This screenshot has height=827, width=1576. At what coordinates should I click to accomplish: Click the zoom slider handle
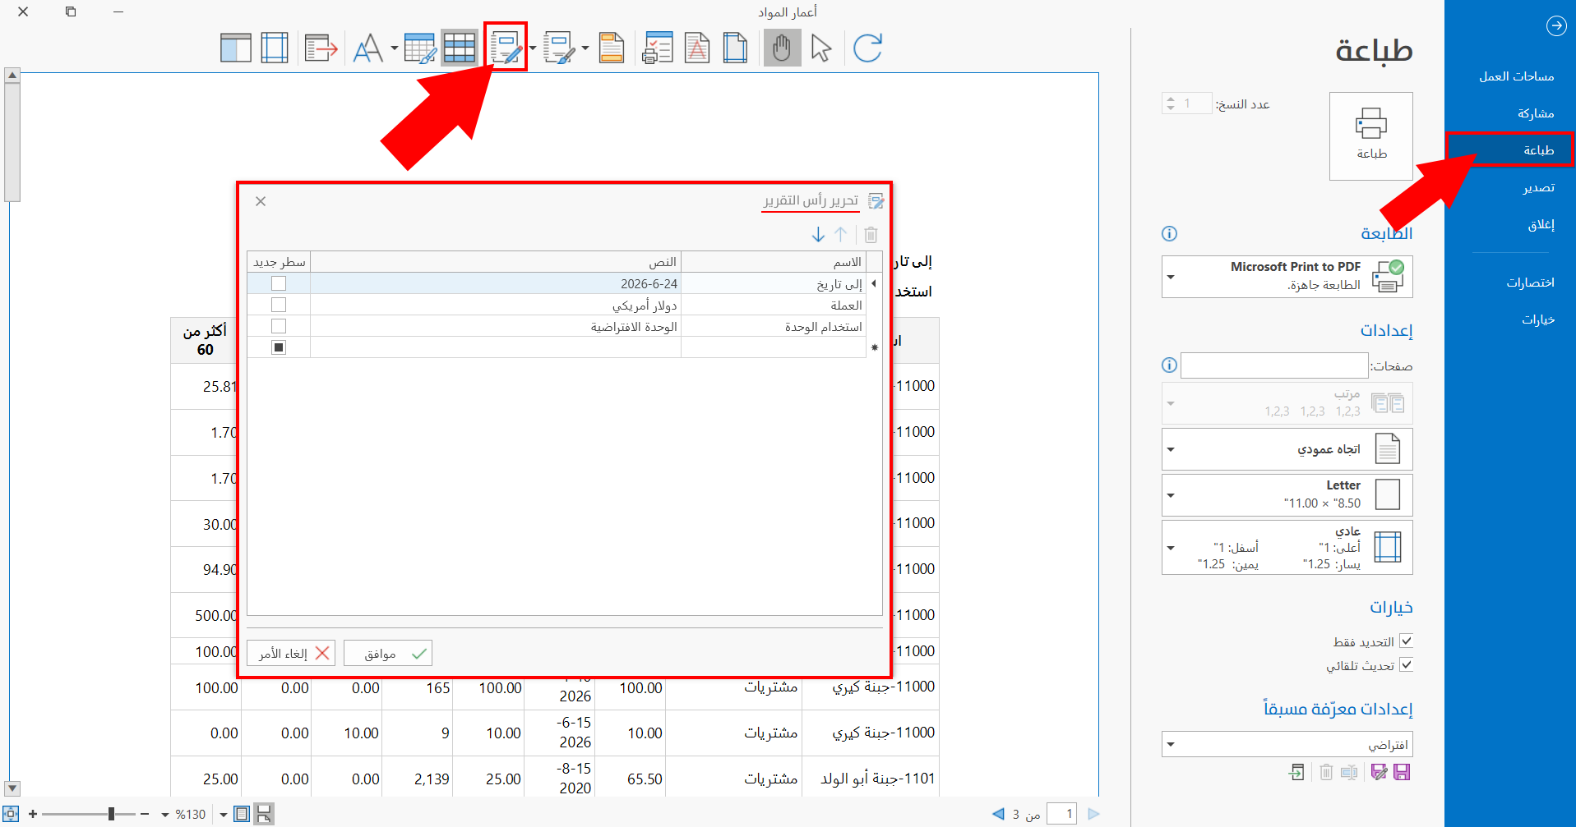tap(111, 814)
